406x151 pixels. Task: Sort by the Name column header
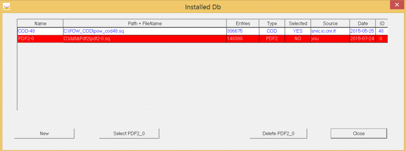tap(40, 23)
